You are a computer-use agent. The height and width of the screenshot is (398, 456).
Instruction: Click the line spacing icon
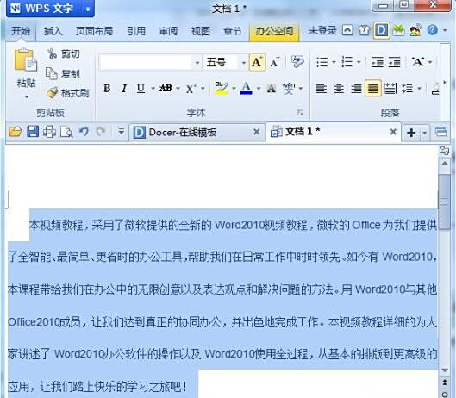(407, 89)
